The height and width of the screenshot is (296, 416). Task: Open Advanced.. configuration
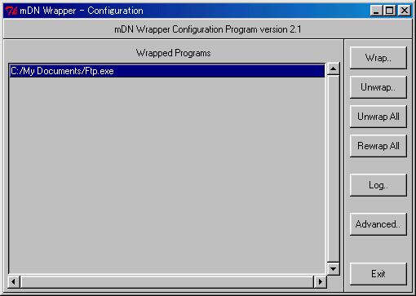tap(378, 224)
